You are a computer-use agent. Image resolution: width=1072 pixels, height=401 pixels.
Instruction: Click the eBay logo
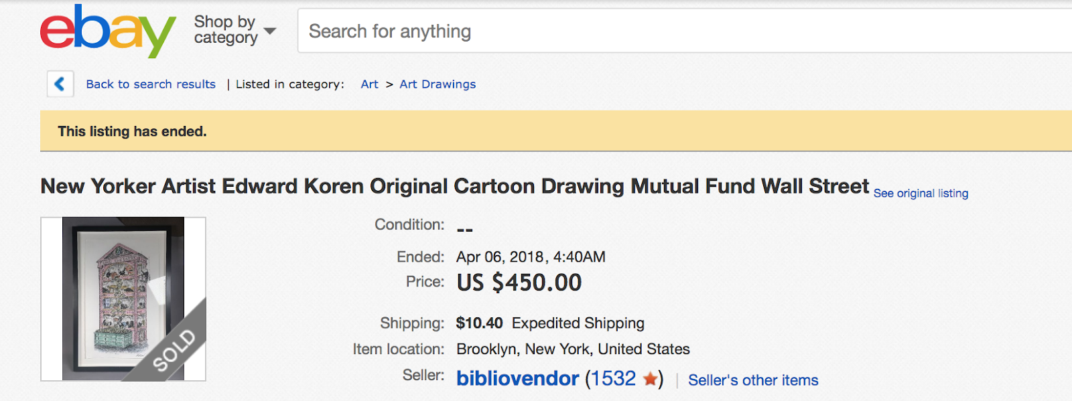108,31
